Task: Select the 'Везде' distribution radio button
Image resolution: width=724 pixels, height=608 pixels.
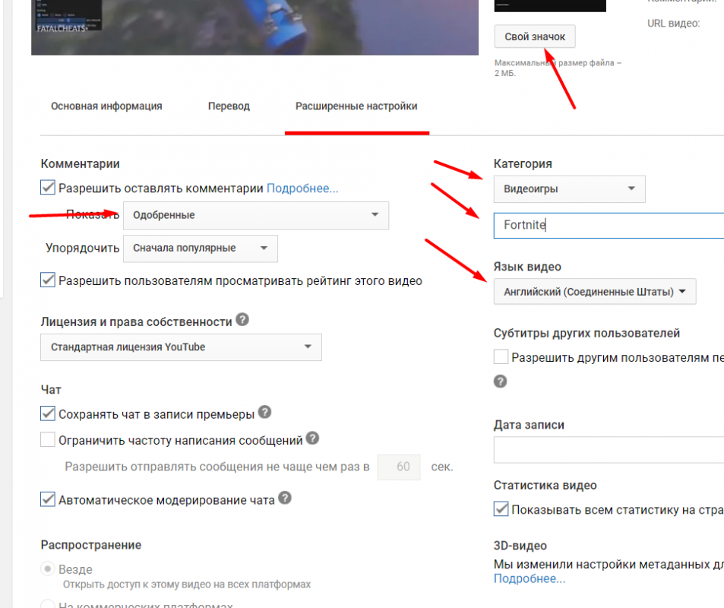Action: tap(48, 568)
